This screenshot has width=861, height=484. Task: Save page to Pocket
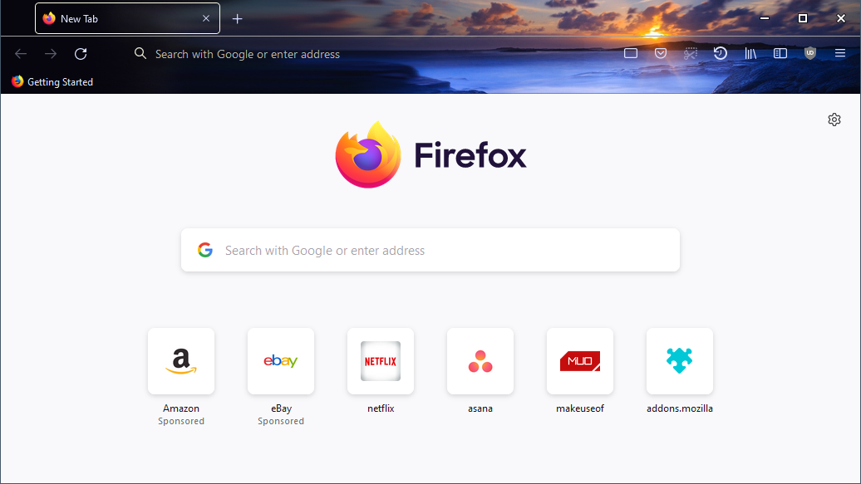(x=661, y=54)
